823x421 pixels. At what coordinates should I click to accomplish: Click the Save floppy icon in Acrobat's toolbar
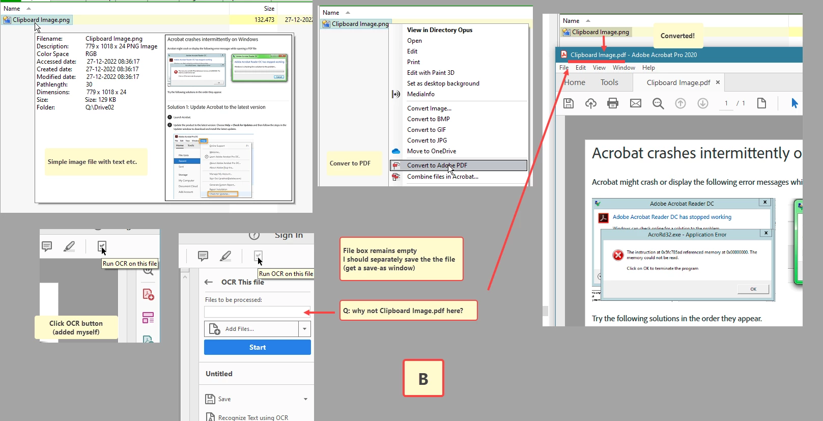click(x=569, y=103)
